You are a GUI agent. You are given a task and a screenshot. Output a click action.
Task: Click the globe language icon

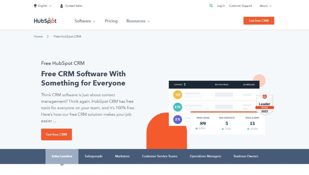(35, 6)
